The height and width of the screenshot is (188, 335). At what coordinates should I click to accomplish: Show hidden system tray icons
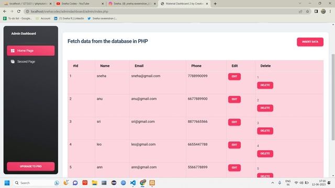pos(273,183)
